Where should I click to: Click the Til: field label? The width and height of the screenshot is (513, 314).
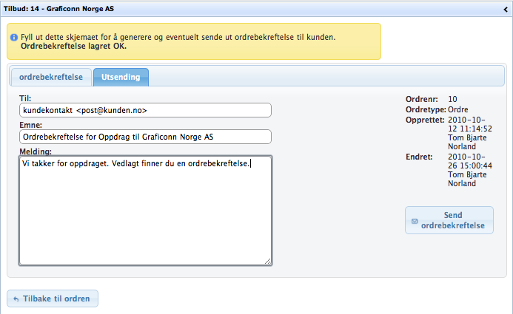(x=27, y=98)
